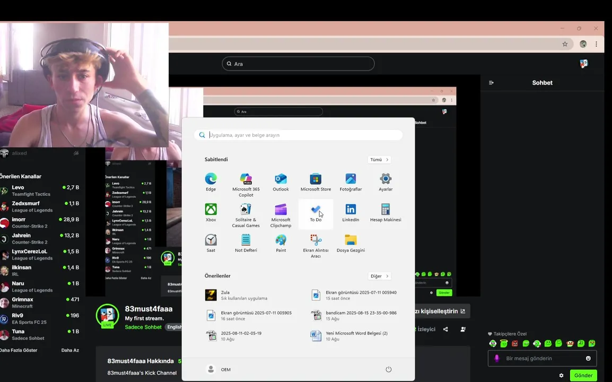Collapse the Sohbet chat panel
612x382 pixels.
tap(492, 83)
